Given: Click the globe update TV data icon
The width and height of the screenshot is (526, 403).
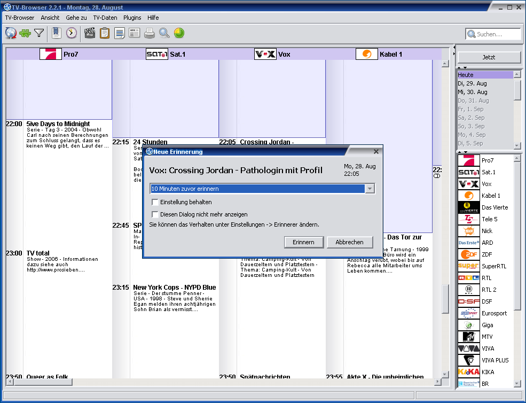Looking at the screenshot, I should click(x=11, y=33).
